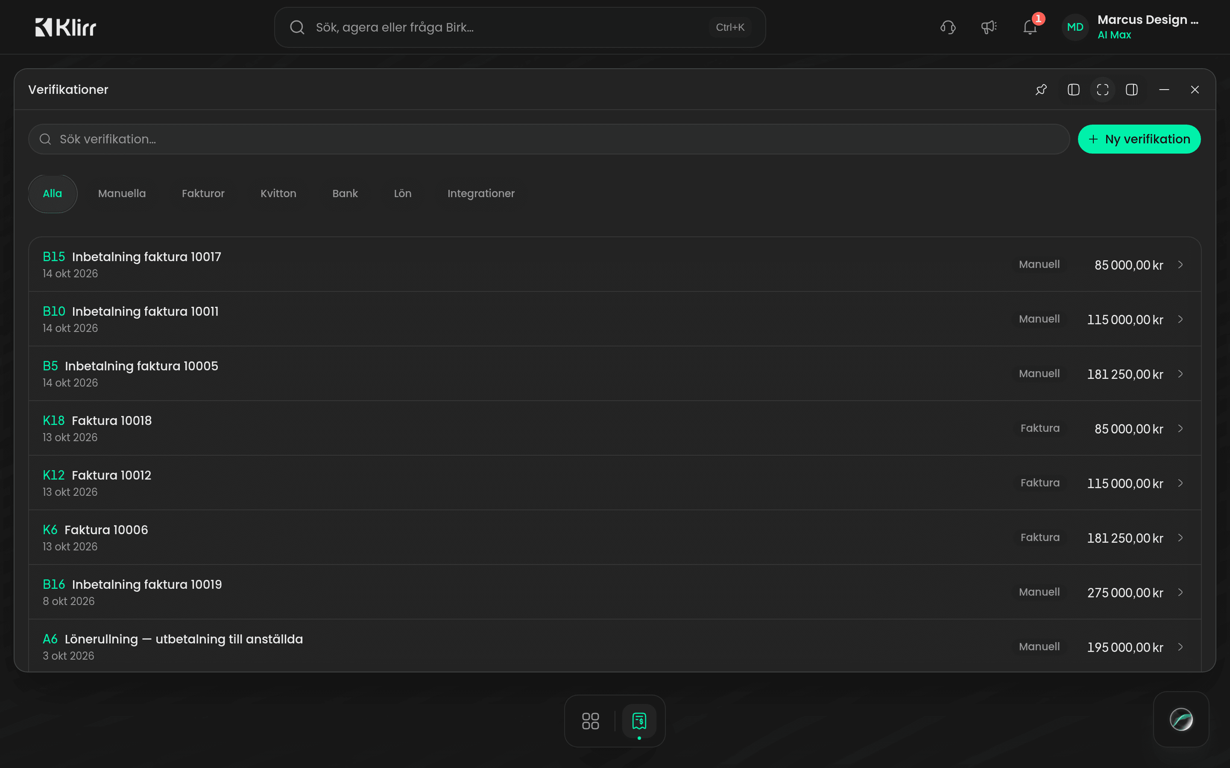The width and height of the screenshot is (1230, 768).
Task: Open Birk assistant orb
Action: [x=1181, y=719]
